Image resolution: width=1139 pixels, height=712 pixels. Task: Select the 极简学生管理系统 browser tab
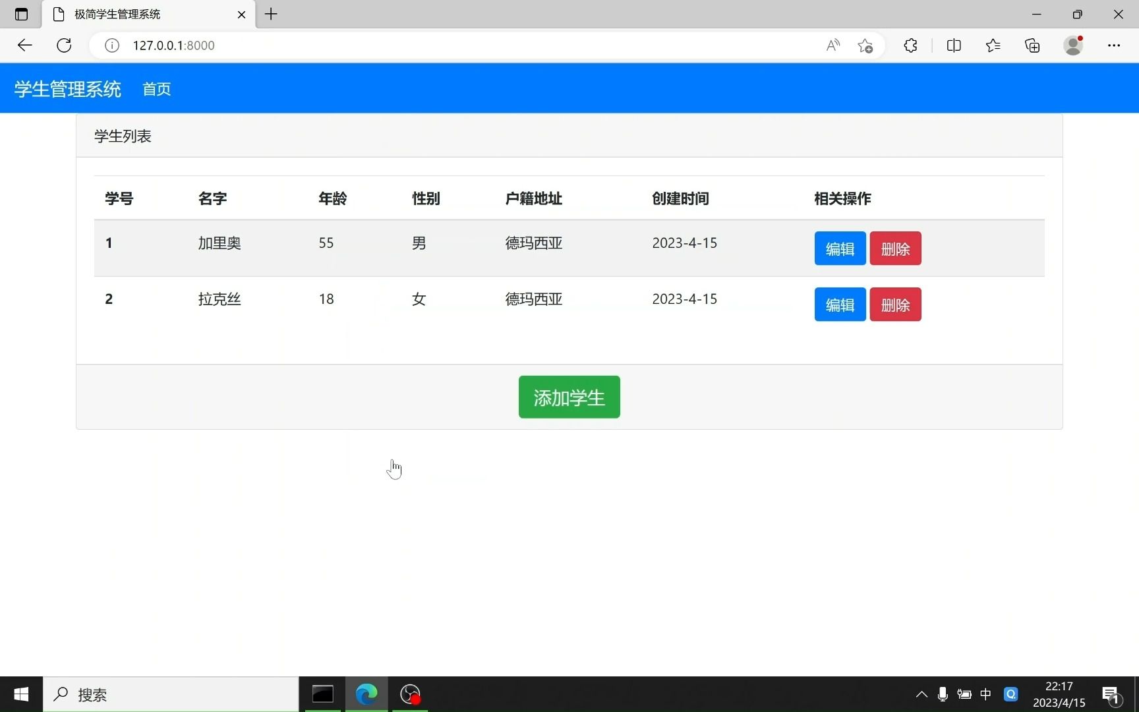tap(149, 14)
